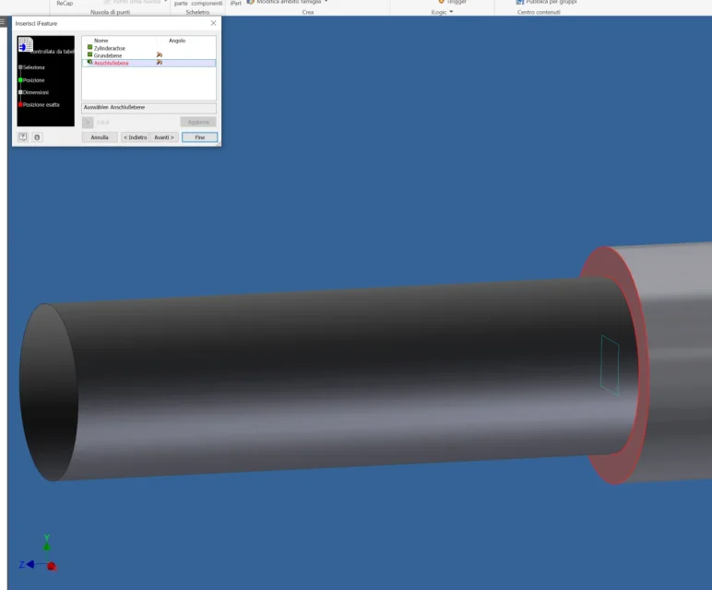Viewport: 712px width, 590px height.
Task: Click the dark circular end face of cylinder
Action: (x=49, y=392)
